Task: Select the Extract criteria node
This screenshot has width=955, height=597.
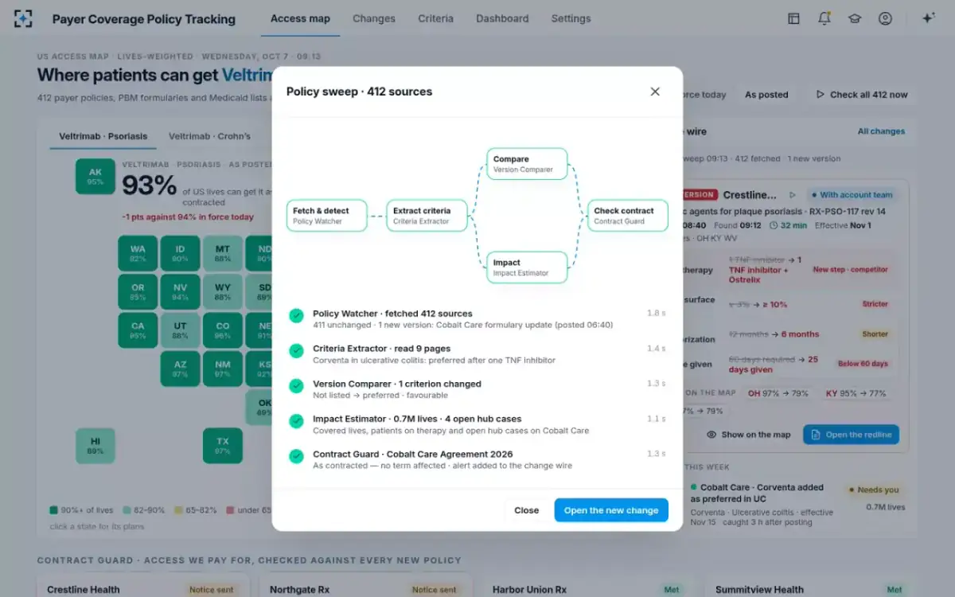Action: coord(427,216)
